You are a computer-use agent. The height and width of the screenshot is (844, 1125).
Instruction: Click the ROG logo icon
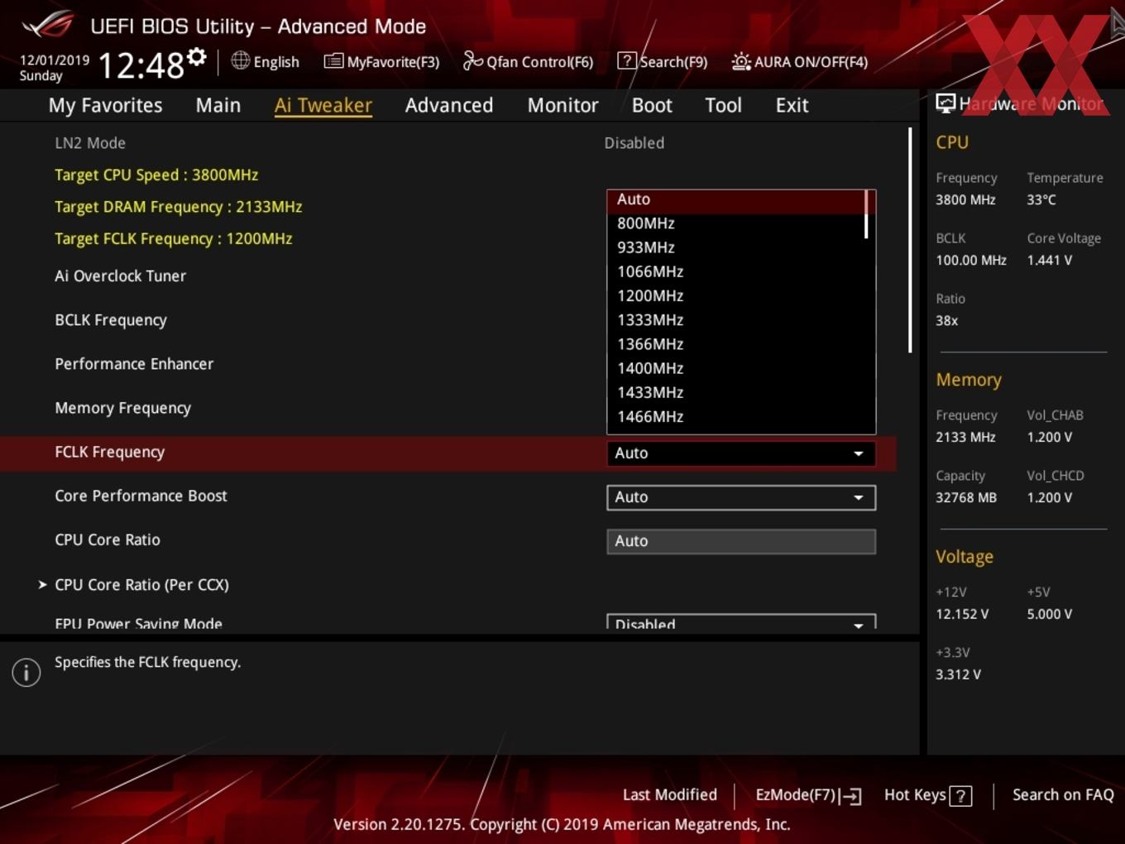(48, 25)
